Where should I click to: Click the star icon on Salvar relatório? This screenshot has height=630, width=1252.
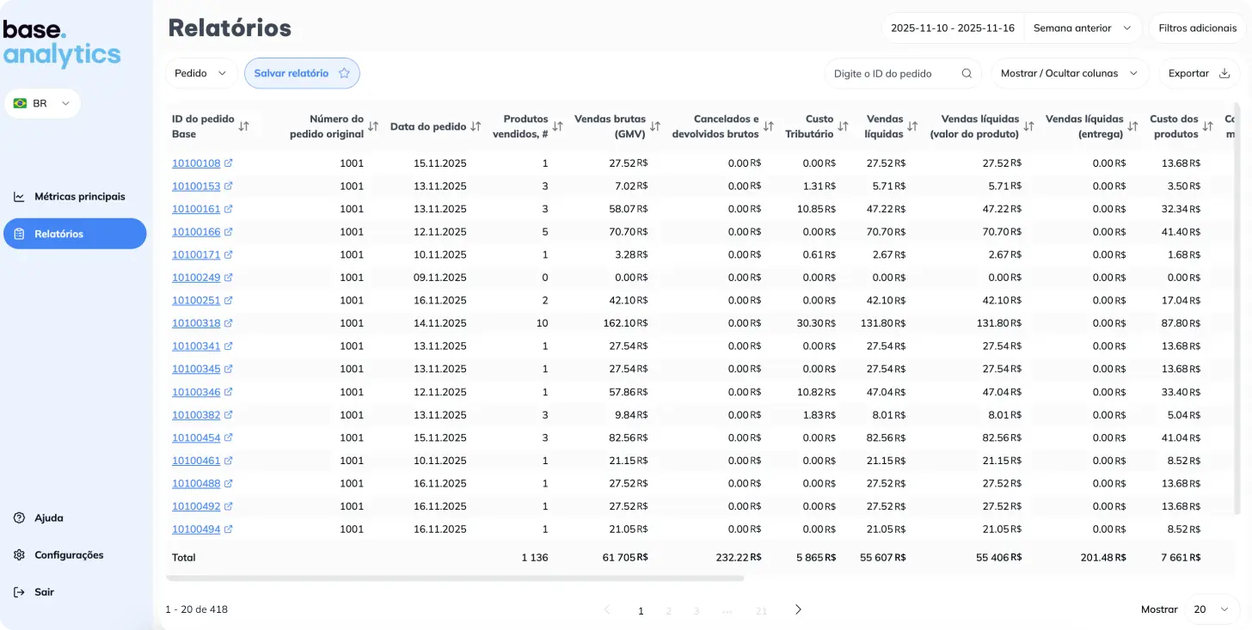(344, 74)
